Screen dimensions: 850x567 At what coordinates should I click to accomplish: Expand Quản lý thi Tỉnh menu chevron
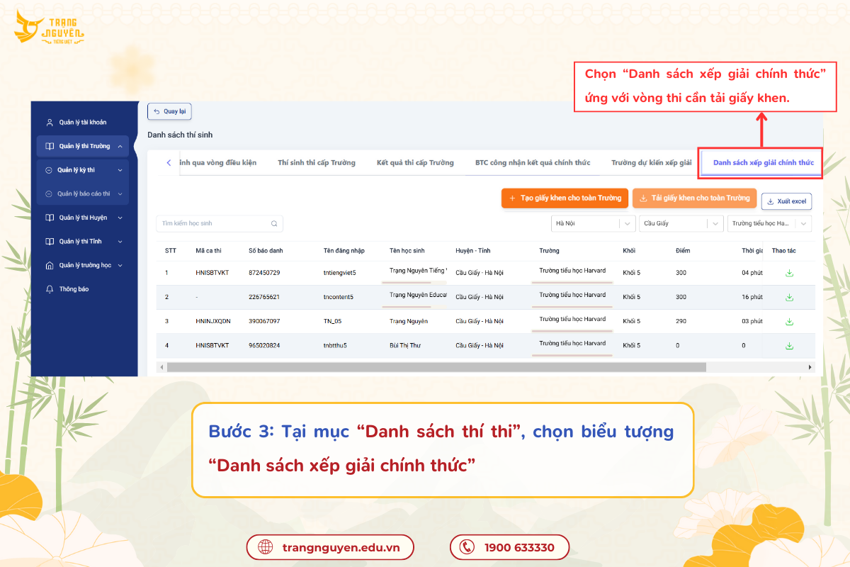tap(120, 242)
